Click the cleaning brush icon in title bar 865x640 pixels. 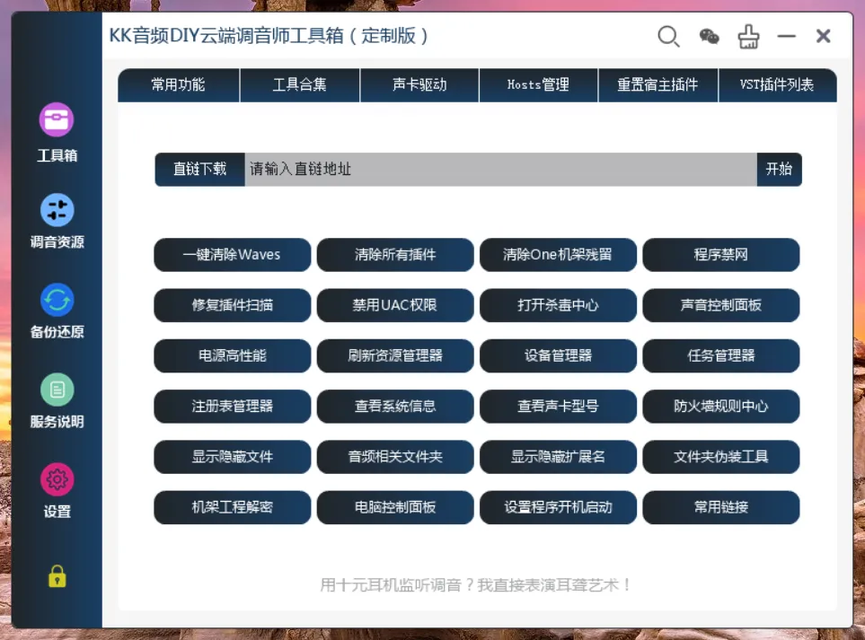point(748,37)
